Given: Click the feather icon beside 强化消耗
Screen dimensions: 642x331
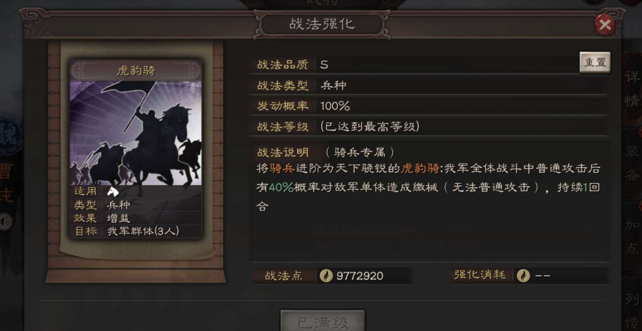Looking at the screenshot, I should click(523, 275).
